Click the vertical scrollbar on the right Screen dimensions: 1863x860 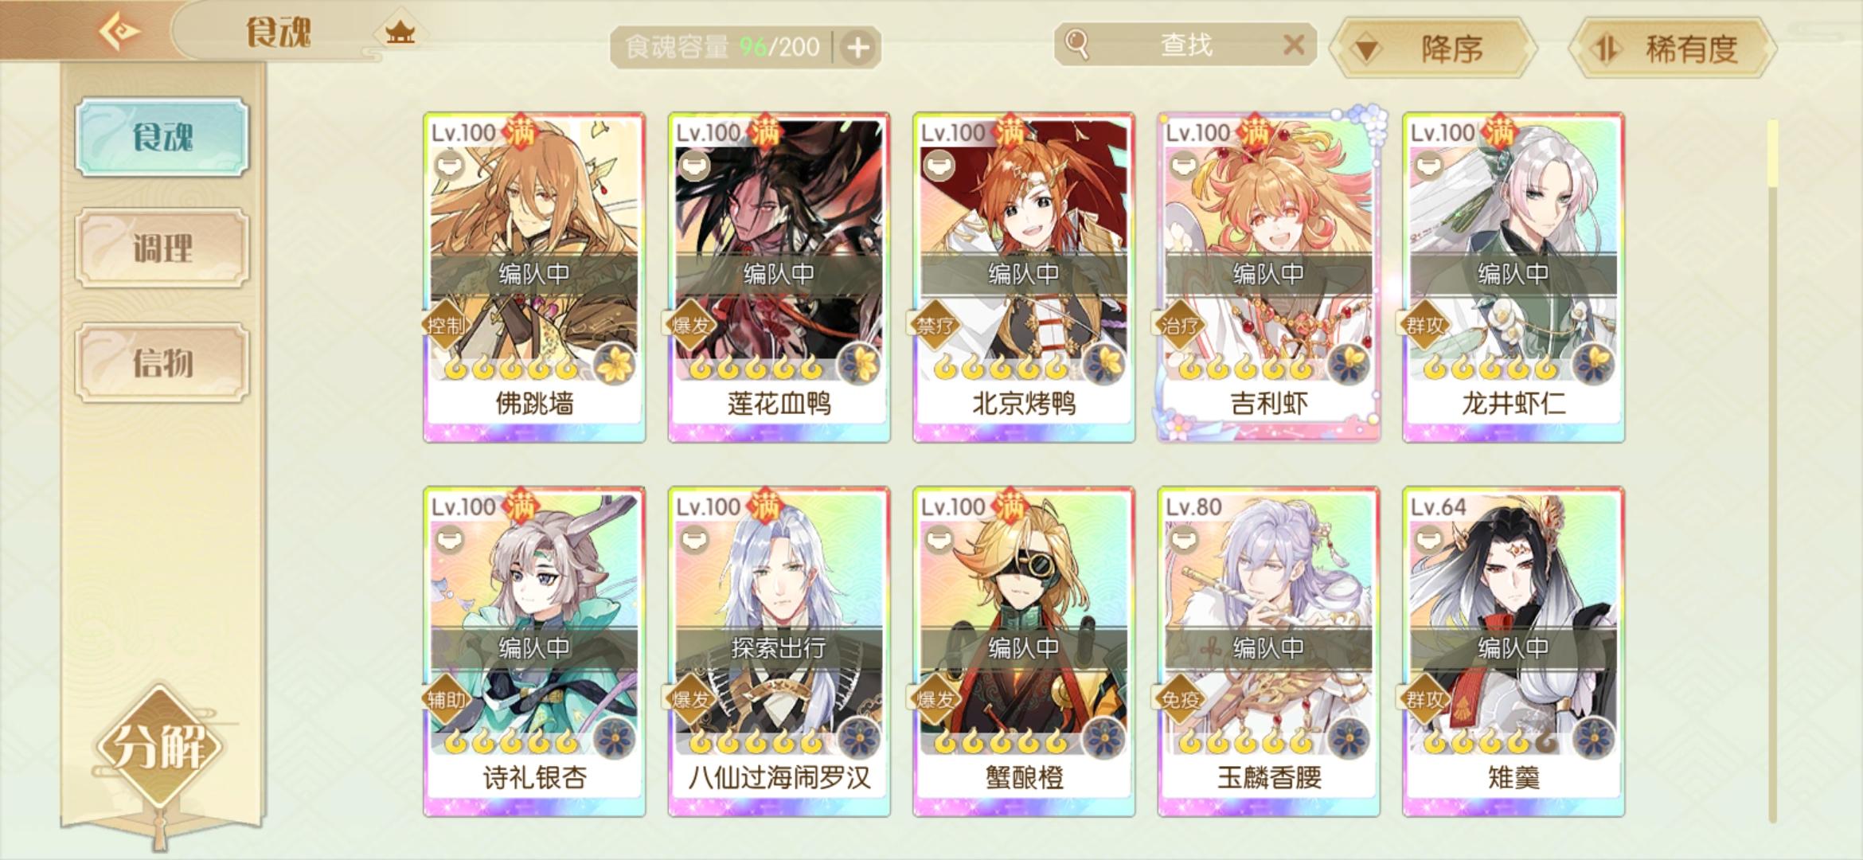[1772, 470]
